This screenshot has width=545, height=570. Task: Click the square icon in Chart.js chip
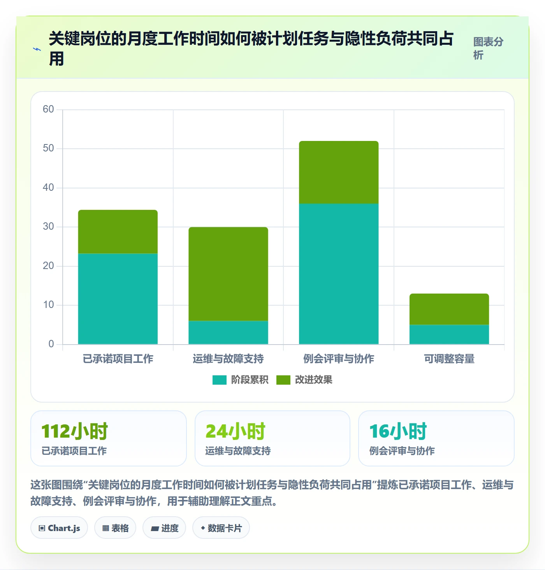42,528
